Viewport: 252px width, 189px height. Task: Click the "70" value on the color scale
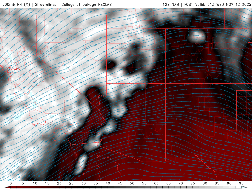(x=180, y=183)
